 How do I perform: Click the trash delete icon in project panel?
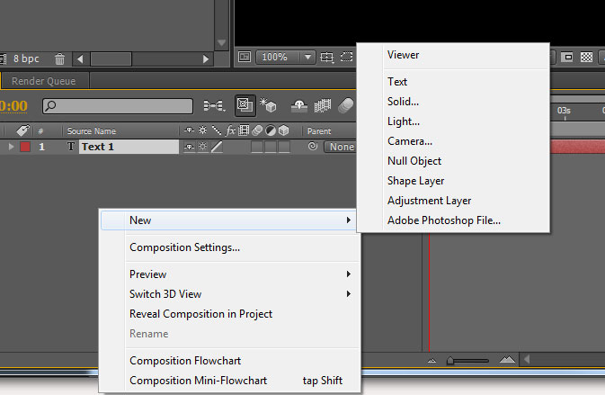point(59,58)
